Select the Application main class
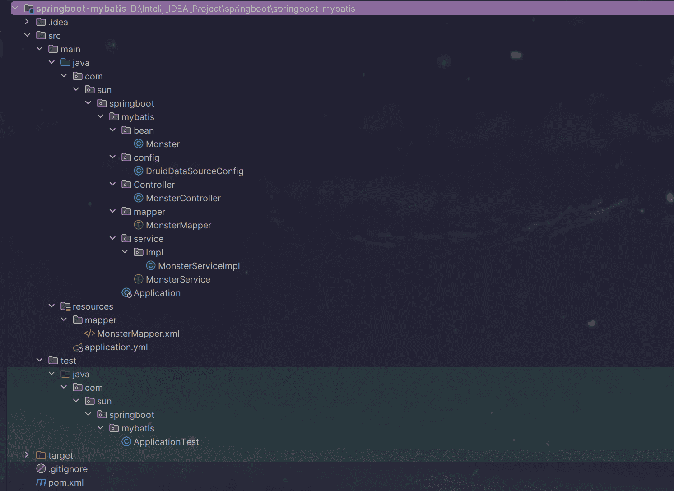Image resolution: width=674 pixels, height=491 pixels. (x=157, y=293)
